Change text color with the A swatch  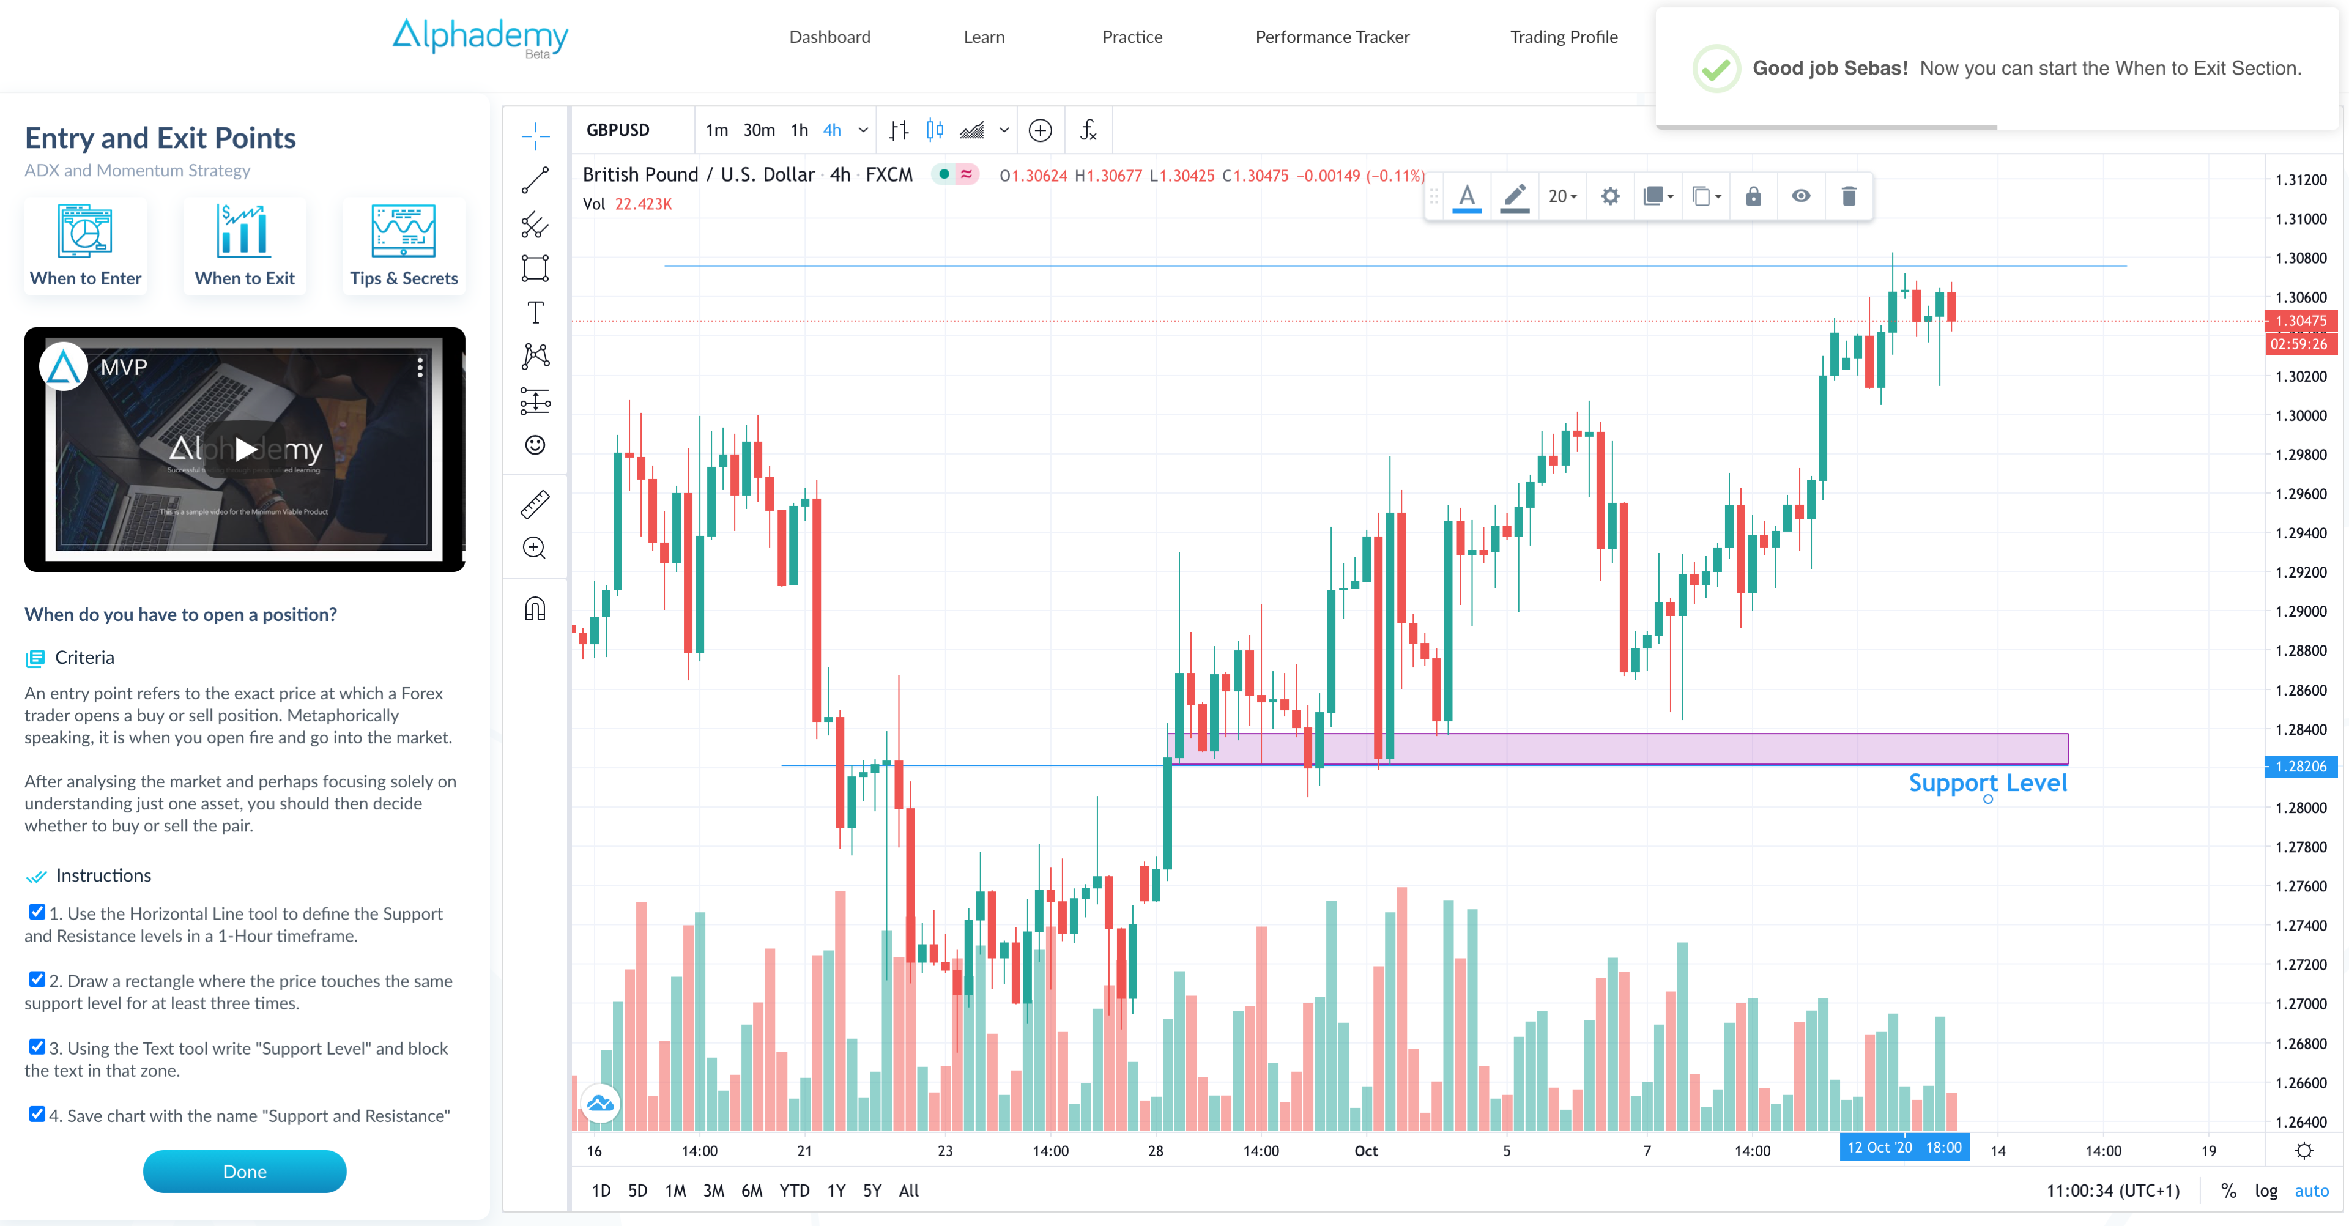(x=1466, y=196)
